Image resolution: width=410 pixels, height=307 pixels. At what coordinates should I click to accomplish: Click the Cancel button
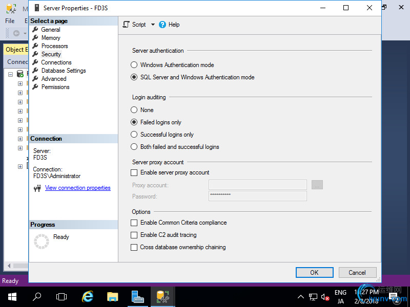click(x=357, y=273)
